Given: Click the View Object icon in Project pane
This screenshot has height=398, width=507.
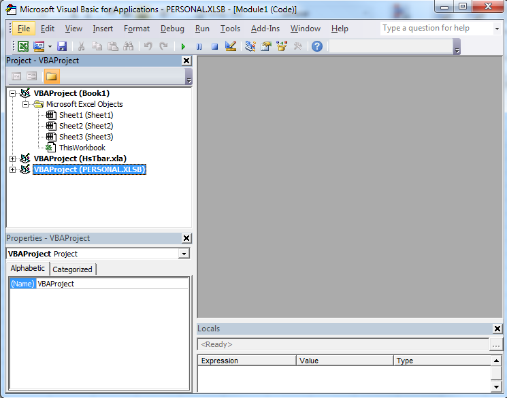Looking at the screenshot, I should (x=32, y=76).
